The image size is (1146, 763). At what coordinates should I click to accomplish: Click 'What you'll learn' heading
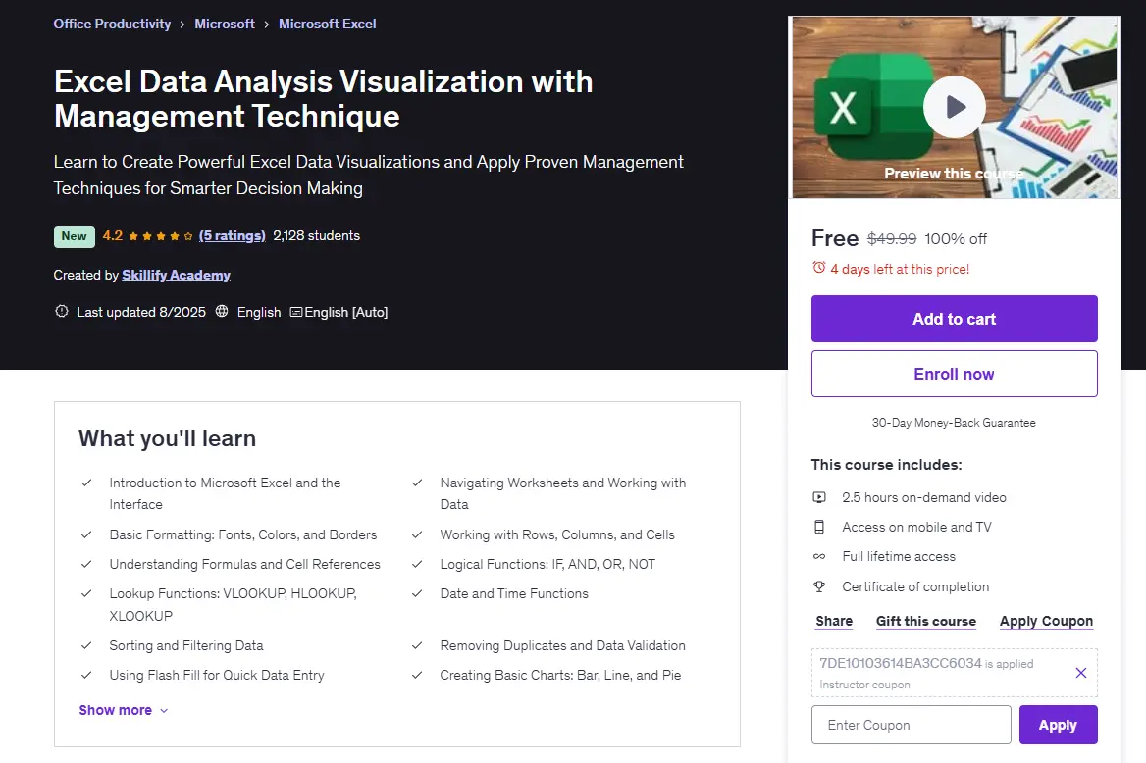168,437
